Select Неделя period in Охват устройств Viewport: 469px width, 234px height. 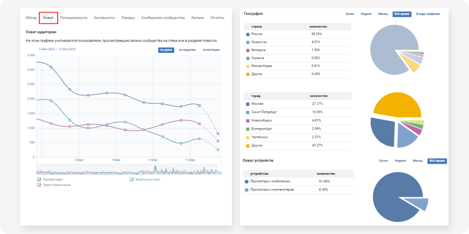click(x=400, y=161)
